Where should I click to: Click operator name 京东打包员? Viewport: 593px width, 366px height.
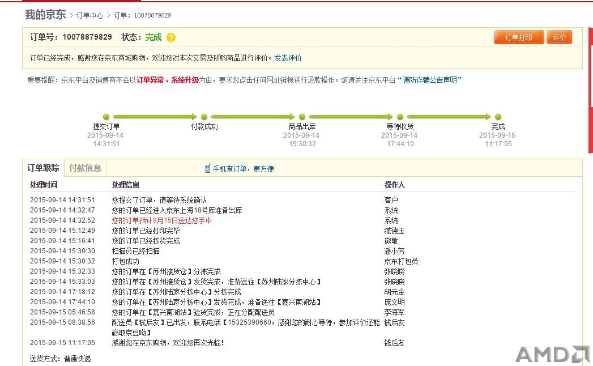401,261
